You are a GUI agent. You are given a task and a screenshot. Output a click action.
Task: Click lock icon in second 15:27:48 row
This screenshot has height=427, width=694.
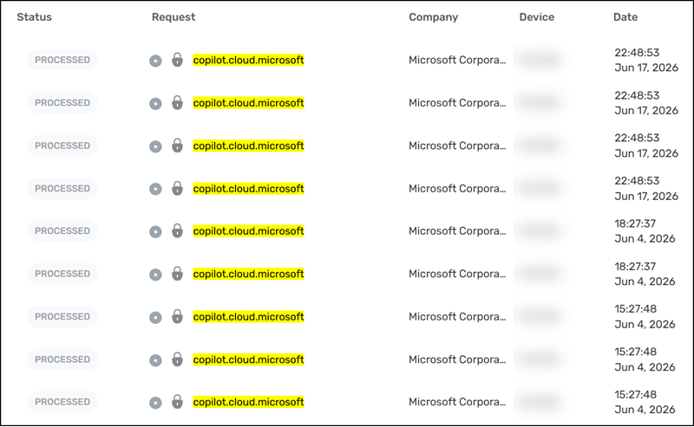click(x=177, y=359)
